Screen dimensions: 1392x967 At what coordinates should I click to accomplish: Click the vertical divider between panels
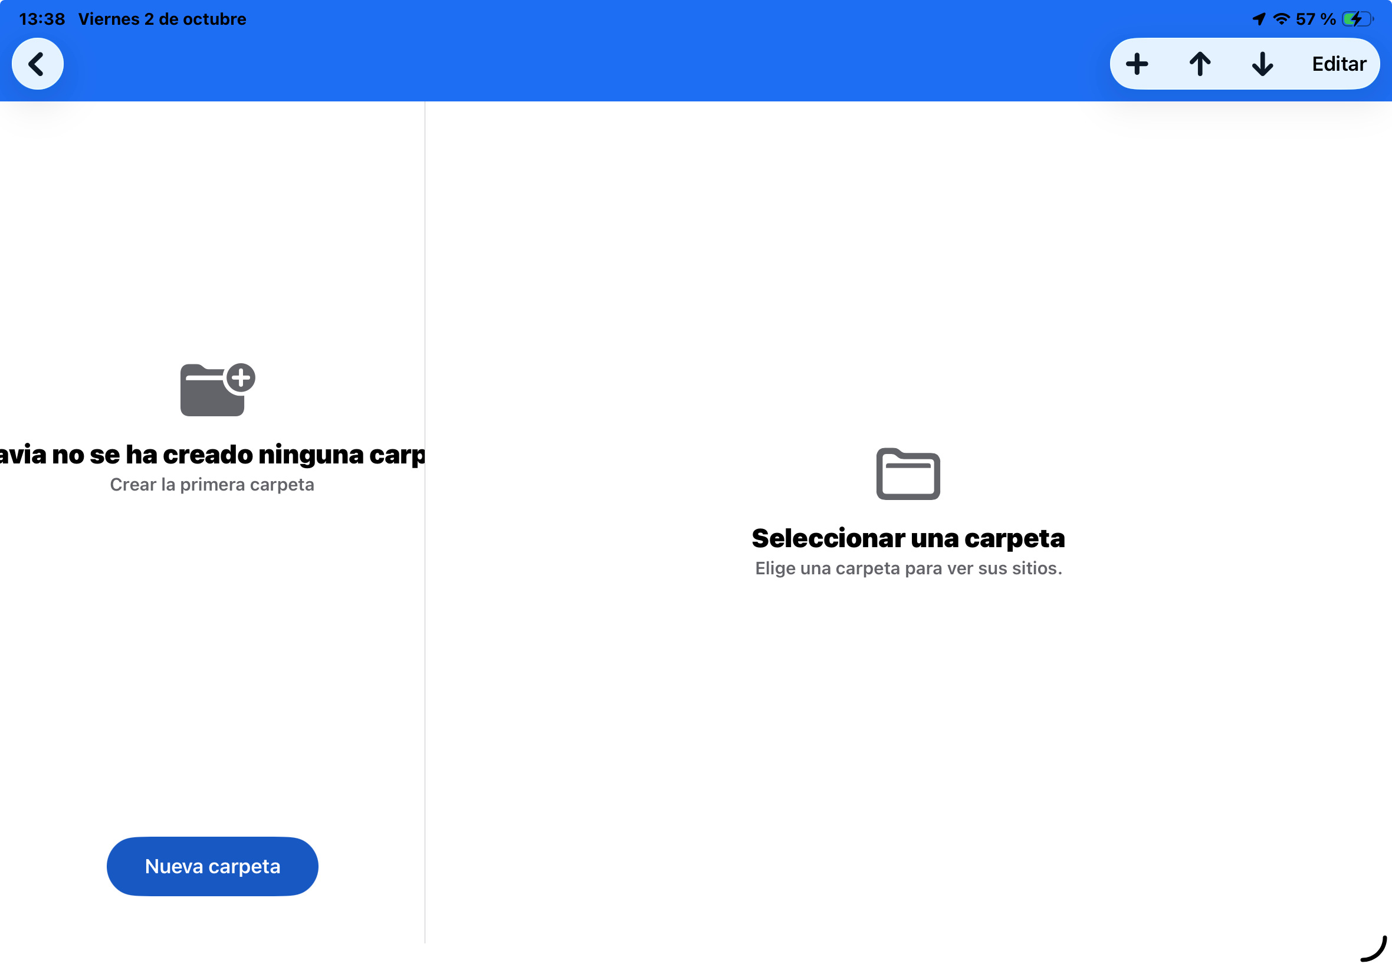[x=425, y=522]
